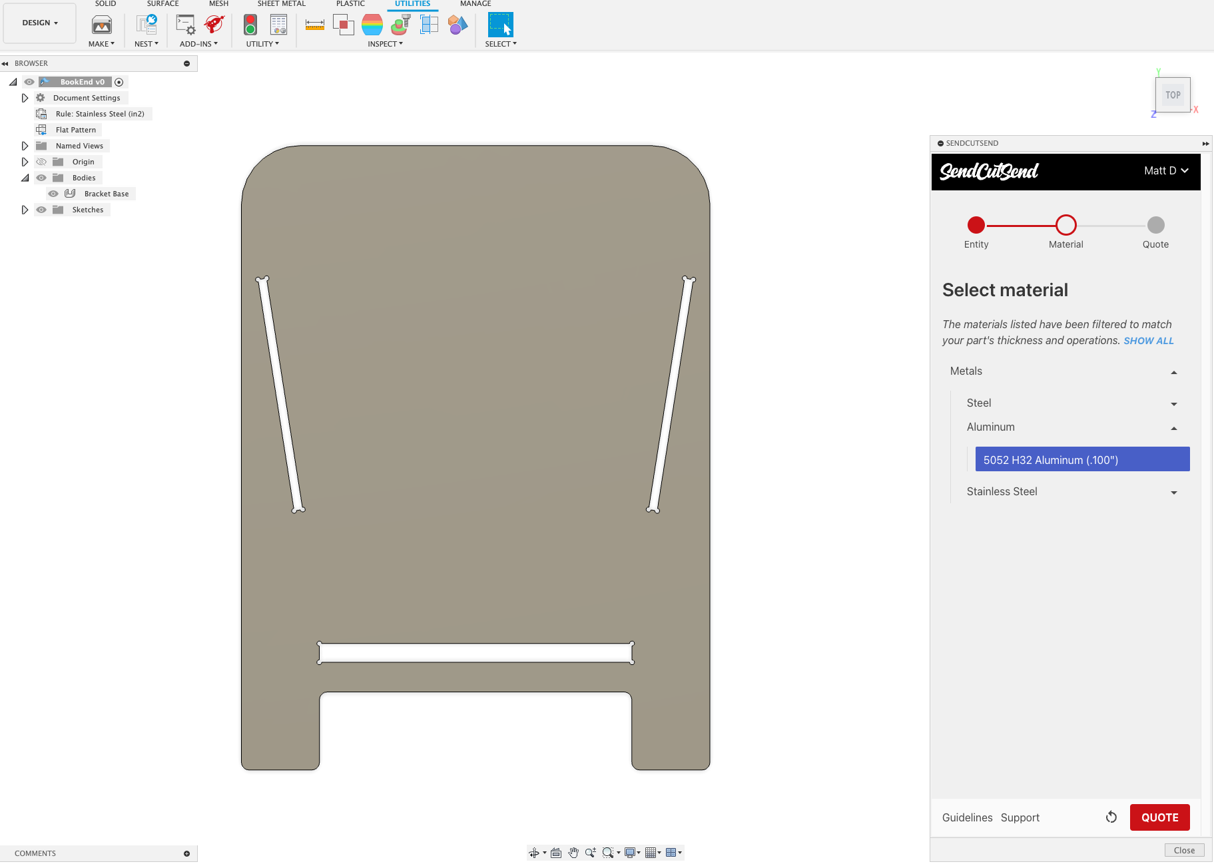Click the Zoom Window icon

pos(608,853)
